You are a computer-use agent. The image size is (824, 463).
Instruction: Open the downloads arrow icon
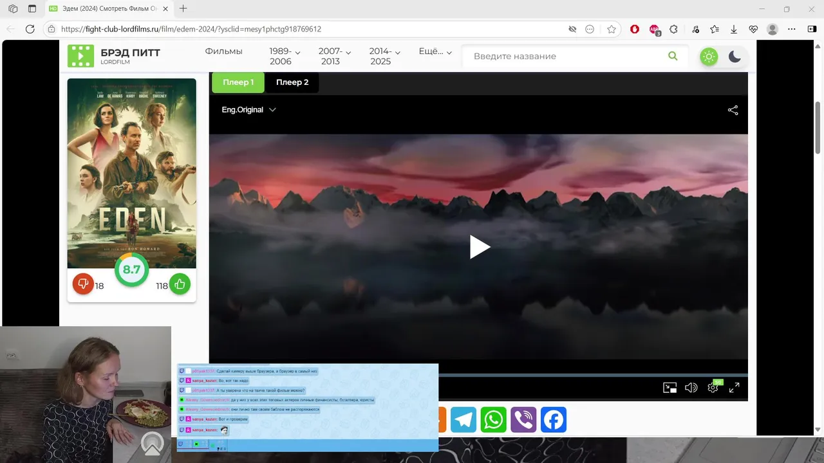[734, 29]
